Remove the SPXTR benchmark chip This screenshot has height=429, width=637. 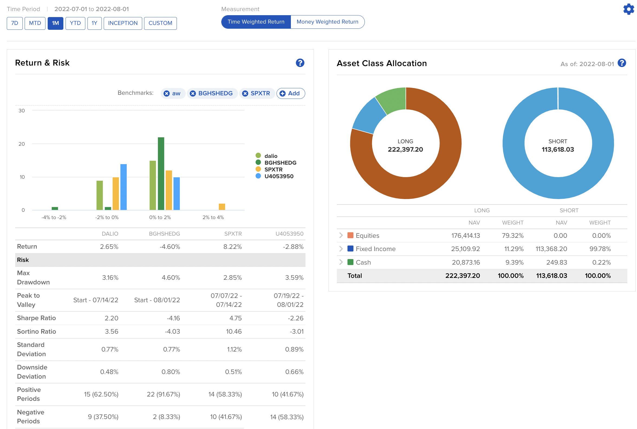(245, 93)
